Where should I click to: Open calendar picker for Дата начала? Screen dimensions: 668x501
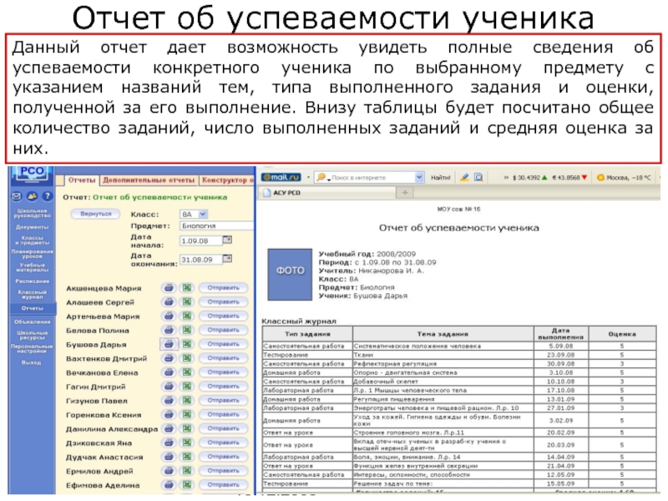pos(226,240)
